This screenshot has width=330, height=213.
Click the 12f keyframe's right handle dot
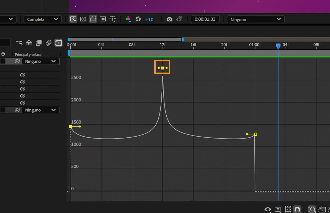click(x=167, y=68)
